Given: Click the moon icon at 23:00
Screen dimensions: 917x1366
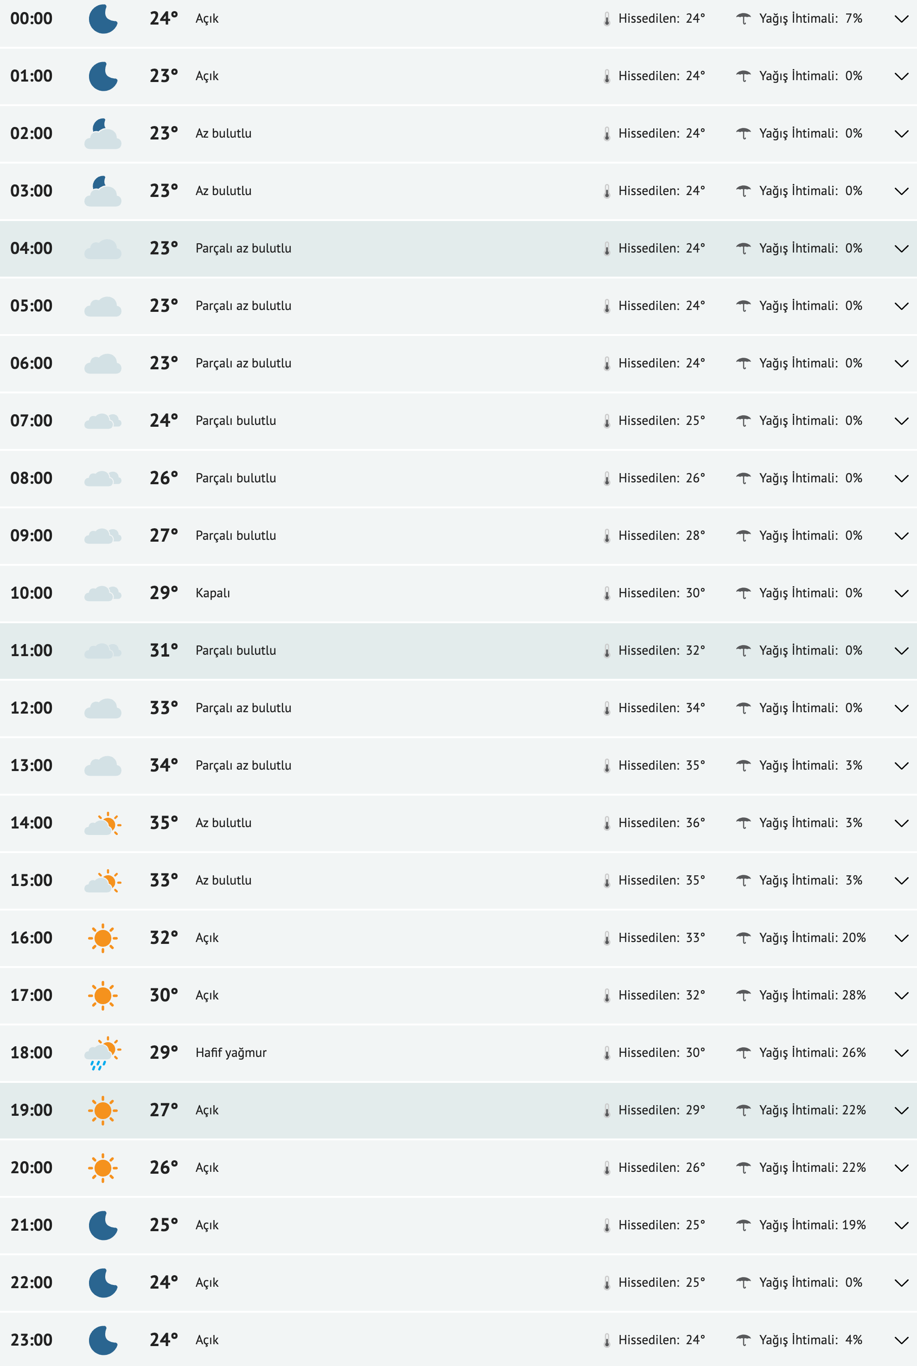Looking at the screenshot, I should (x=103, y=1340).
